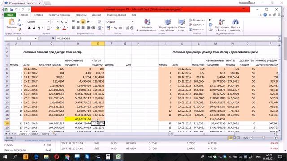The image size is (287, 161).
Task: Decrease indent icon in alignment group
Action: tap(89, 28)
